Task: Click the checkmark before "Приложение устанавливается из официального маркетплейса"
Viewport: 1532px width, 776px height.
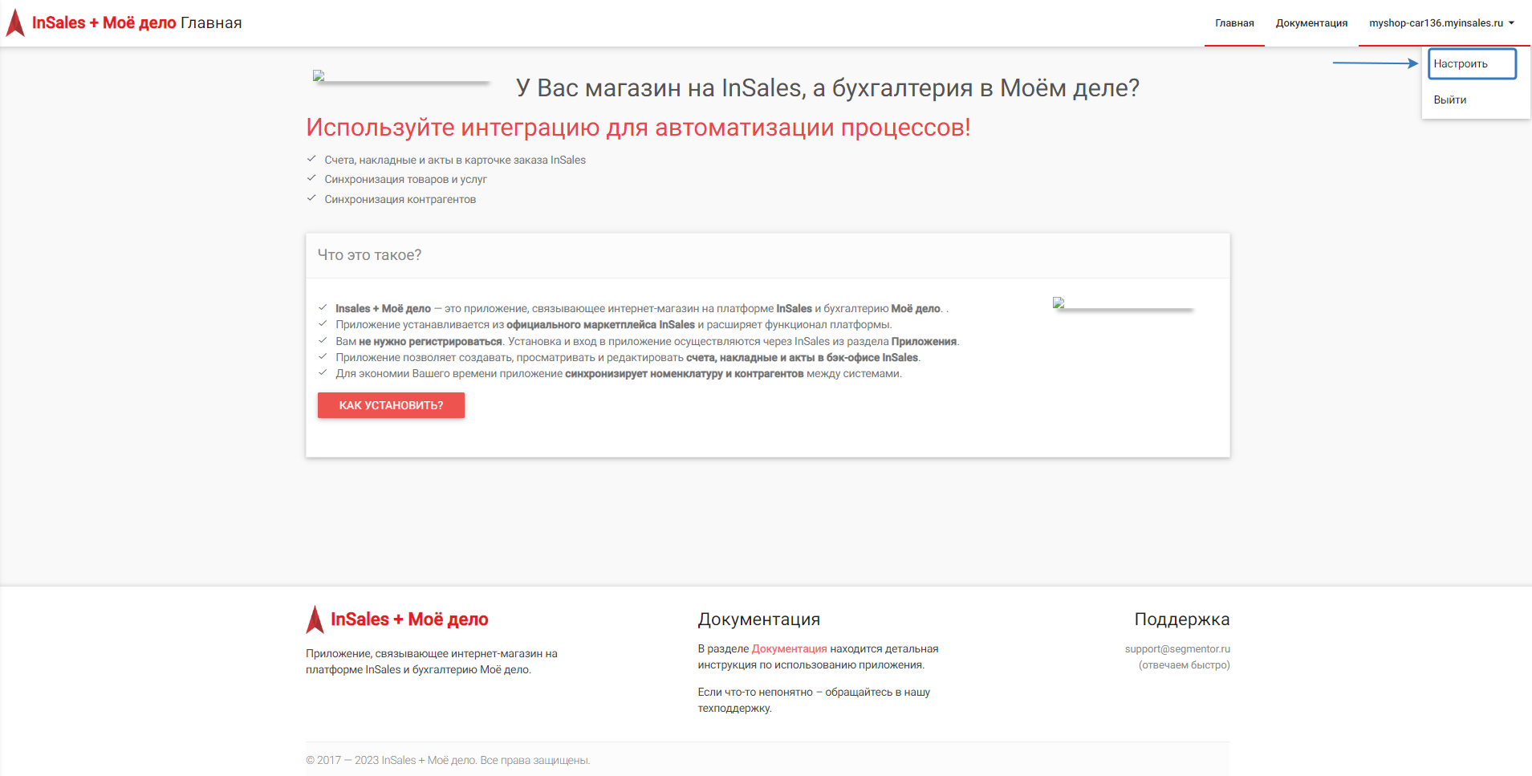Action: pos(323,323)
